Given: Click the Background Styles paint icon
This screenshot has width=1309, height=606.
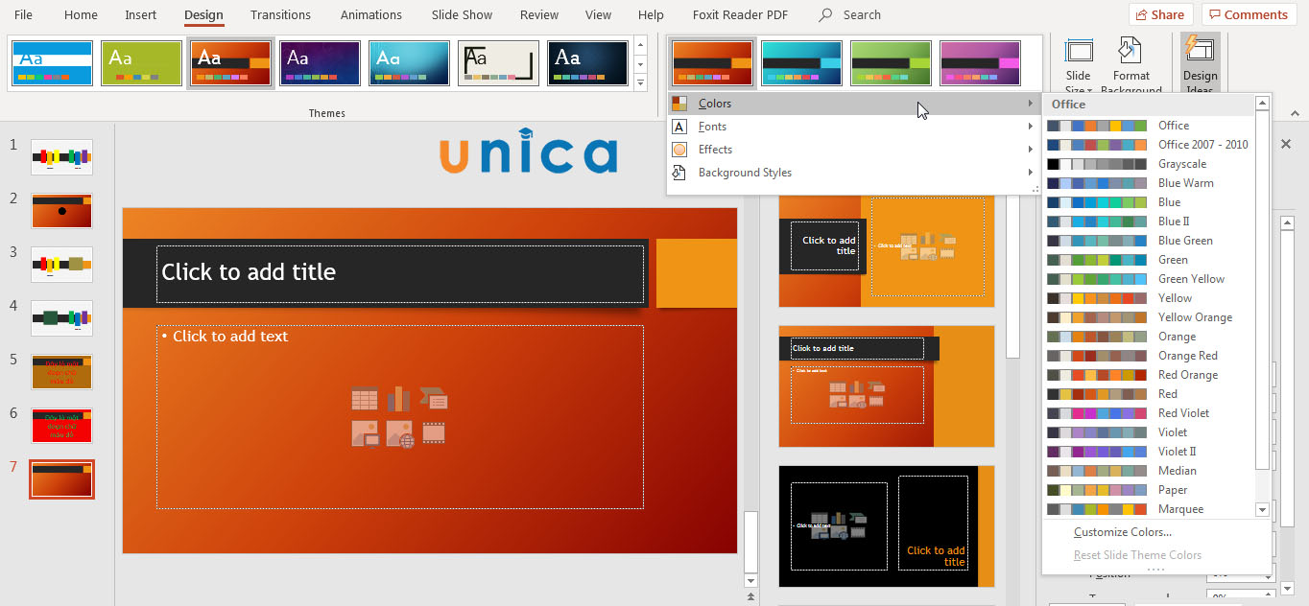Looking at the screenshot, I should (679, 173).
